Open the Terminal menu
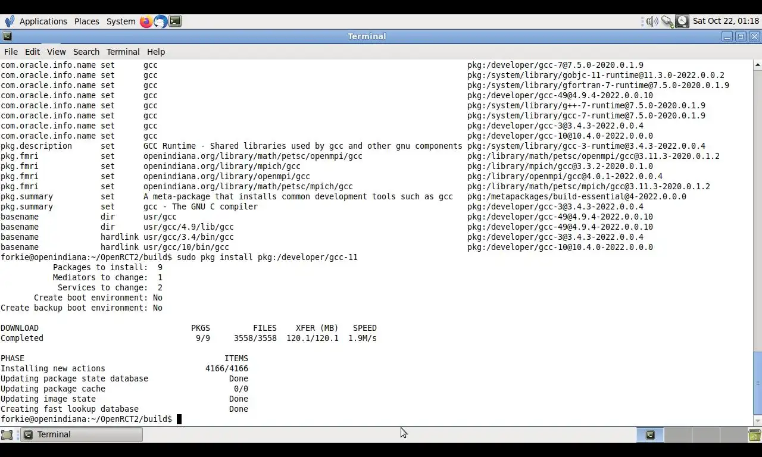The width and height of the screenshot is (762, 457). [x=123, y=52]
